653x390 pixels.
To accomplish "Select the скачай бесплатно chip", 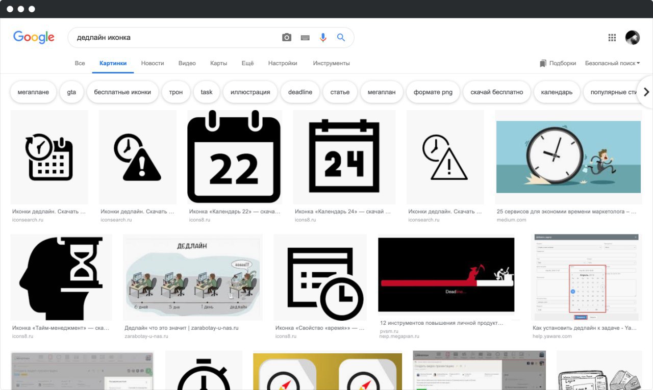I will pyautogui.click(x=497, y=92).
